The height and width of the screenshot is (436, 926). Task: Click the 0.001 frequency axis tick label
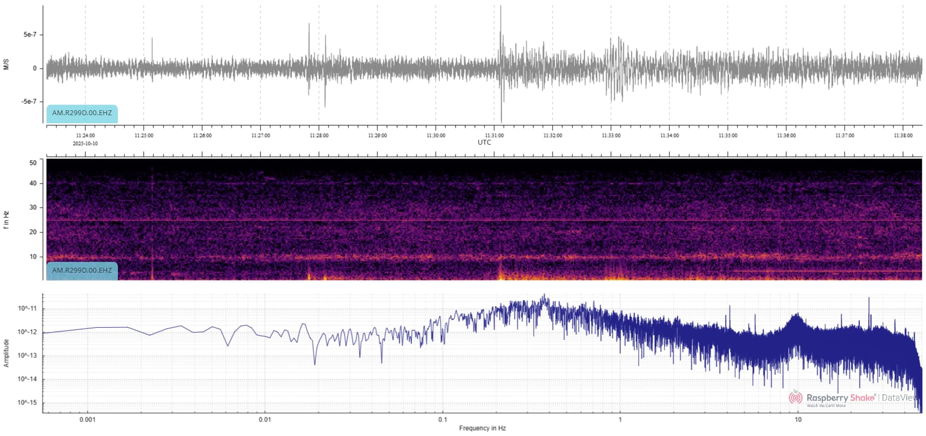click(87, 419)
